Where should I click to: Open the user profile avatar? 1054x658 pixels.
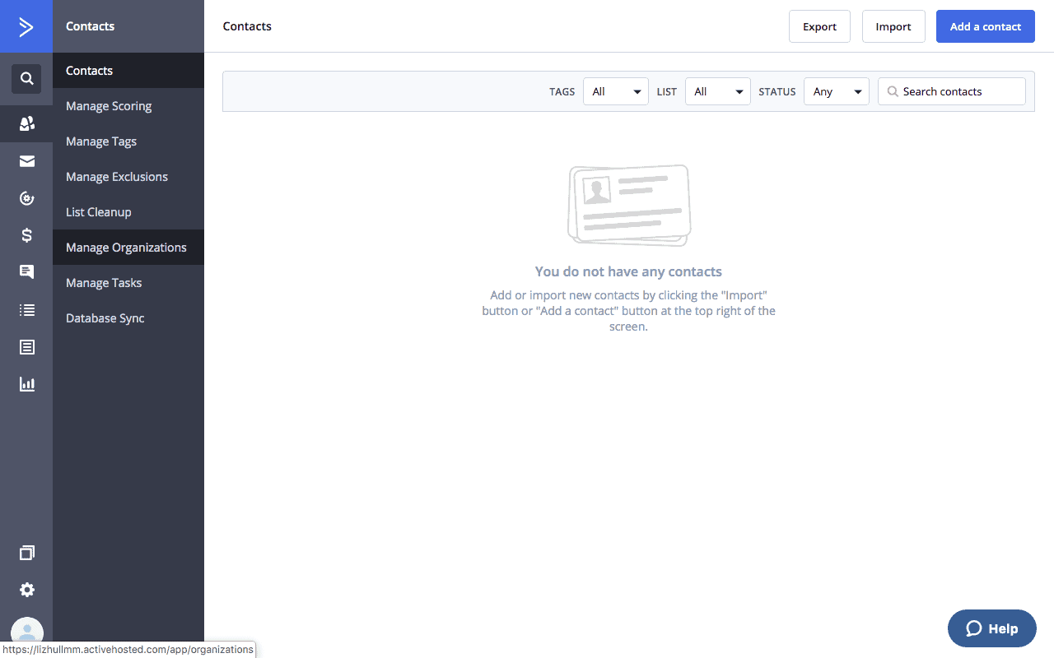coord(26,632)
